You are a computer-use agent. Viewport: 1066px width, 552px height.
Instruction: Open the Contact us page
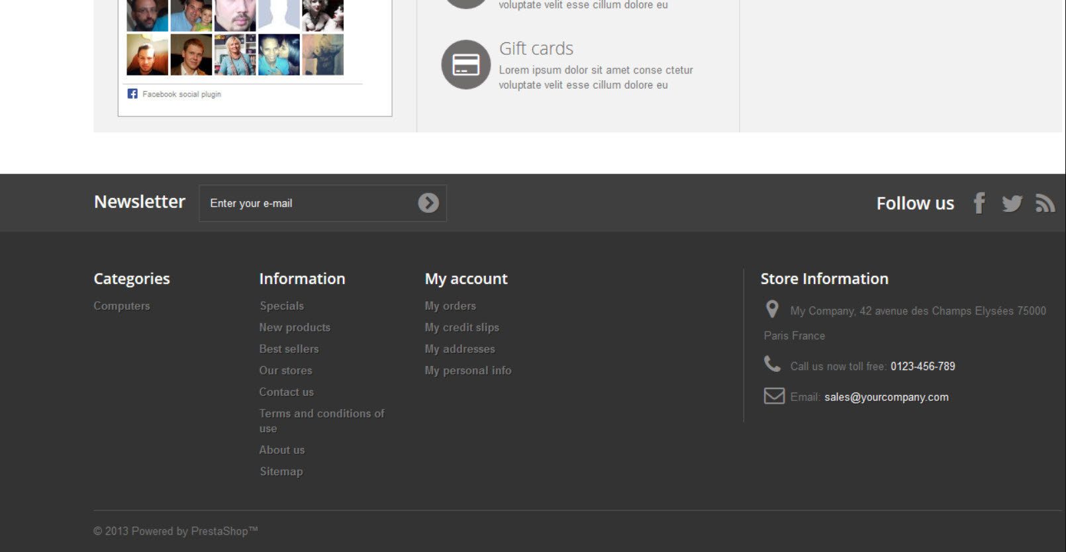click(x=286, y=392)
